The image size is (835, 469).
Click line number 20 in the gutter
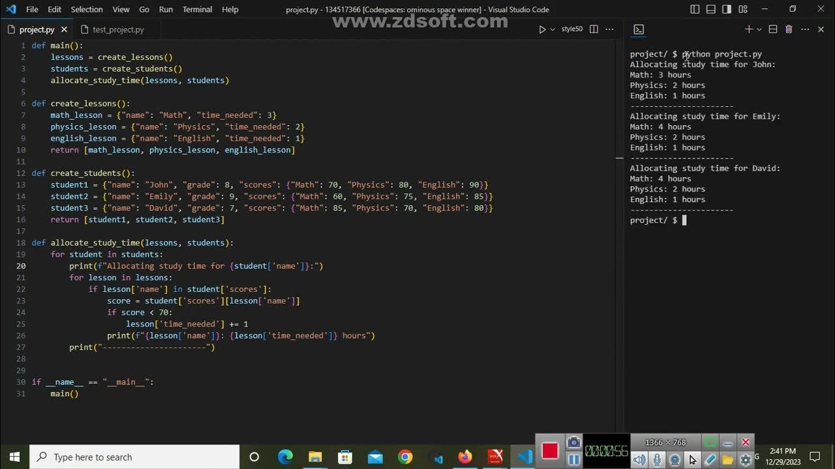[x=21, y=266]
